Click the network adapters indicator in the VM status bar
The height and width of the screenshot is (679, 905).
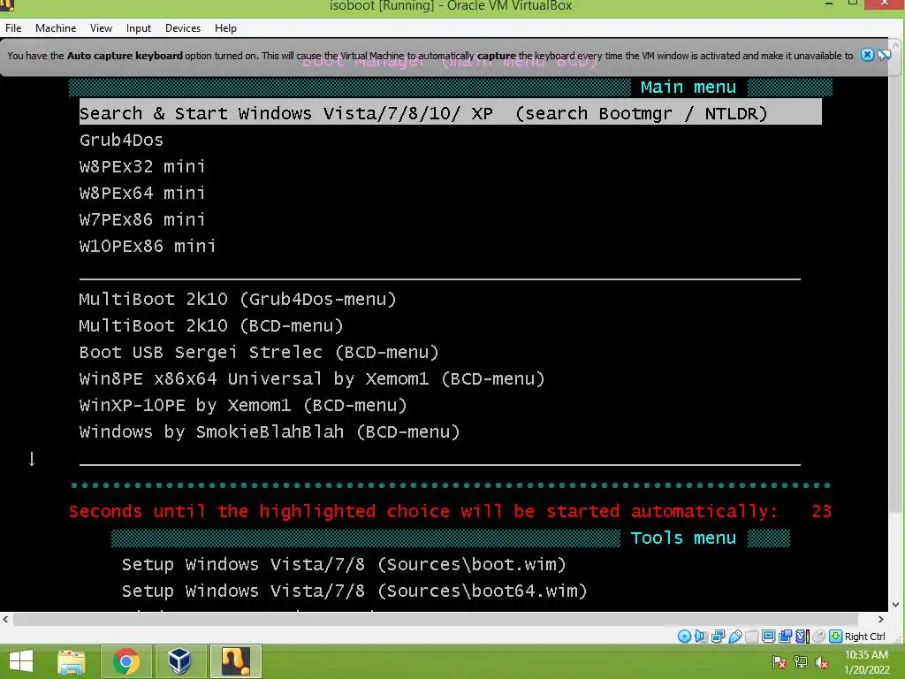(x=718, y=637)
